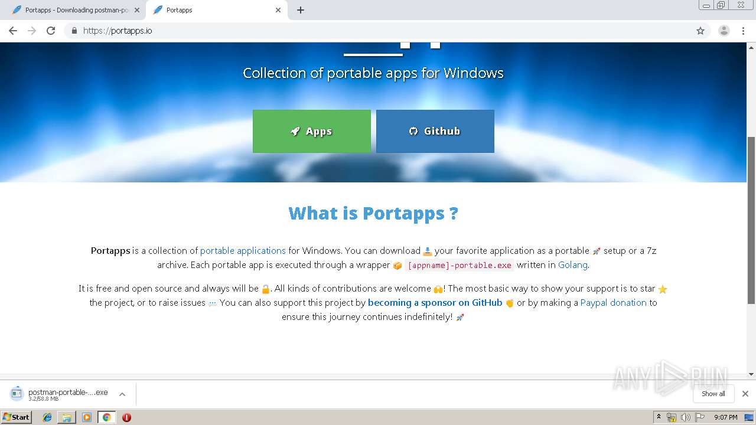
Task: Click the download progress text 3.2/58.8 MB
Action: [43, 399]
